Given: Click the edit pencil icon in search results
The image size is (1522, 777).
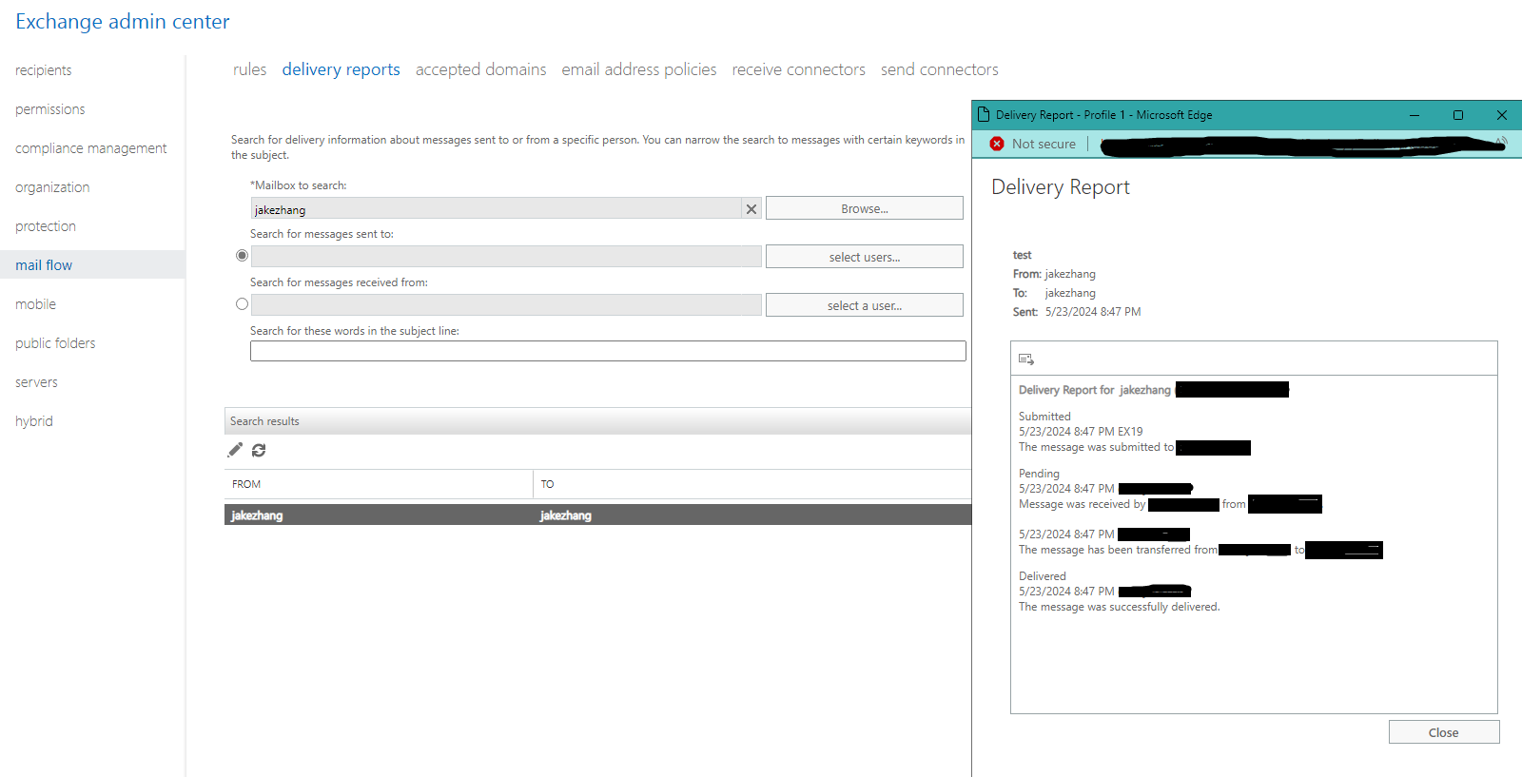Looking at the screenshot, I should pyautogui.click(x=235, y=450).
